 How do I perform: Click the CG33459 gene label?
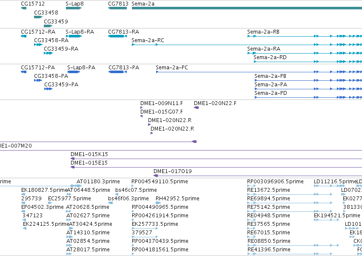tap(56, 21)
